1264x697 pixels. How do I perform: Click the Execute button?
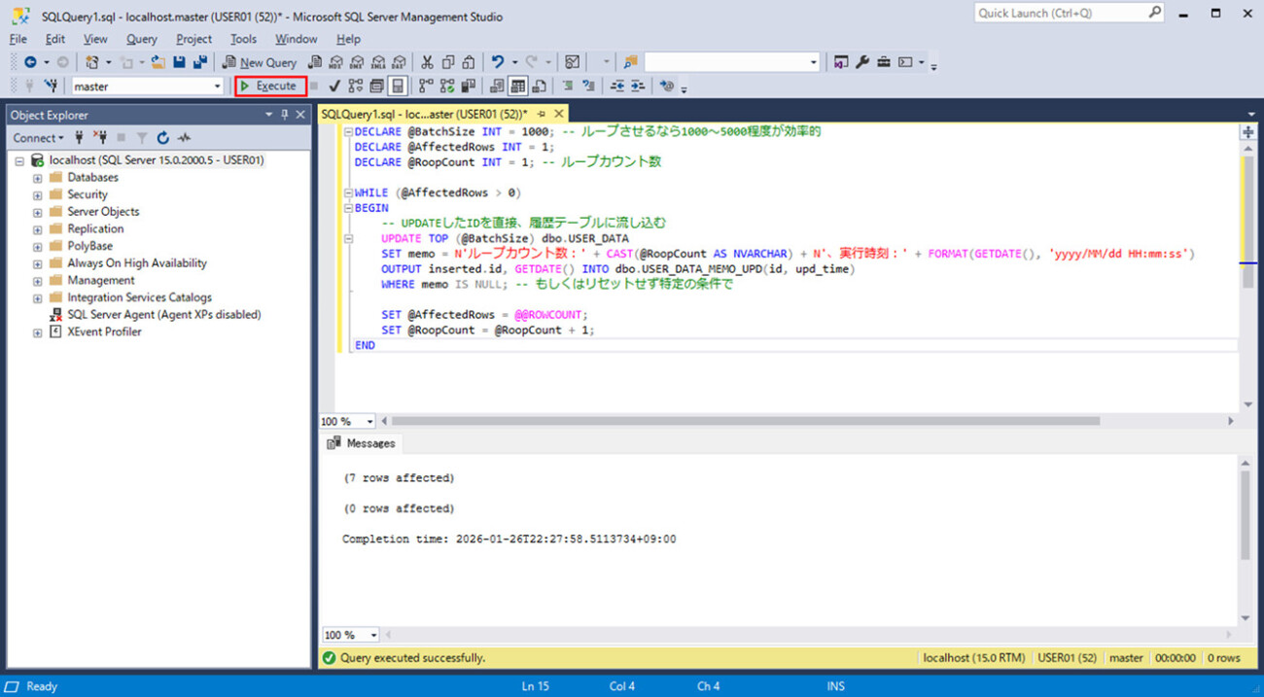(270, 86)
